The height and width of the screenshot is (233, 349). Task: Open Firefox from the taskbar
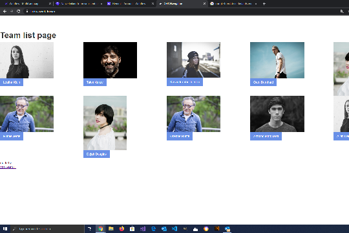[122, 228]
